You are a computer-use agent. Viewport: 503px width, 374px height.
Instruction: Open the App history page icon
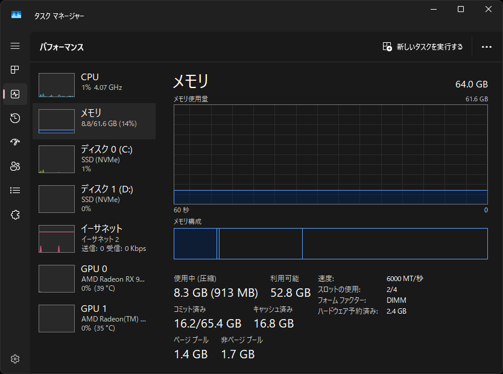(x=15, y=118)
